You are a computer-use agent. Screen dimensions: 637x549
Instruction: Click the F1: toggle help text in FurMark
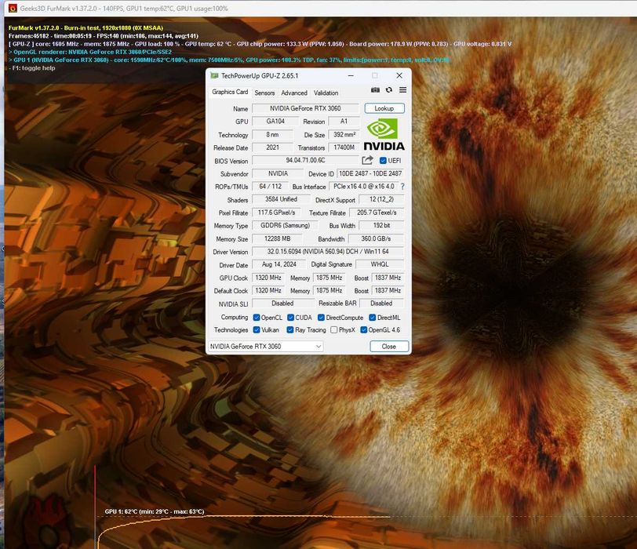(x=32, y=68)
